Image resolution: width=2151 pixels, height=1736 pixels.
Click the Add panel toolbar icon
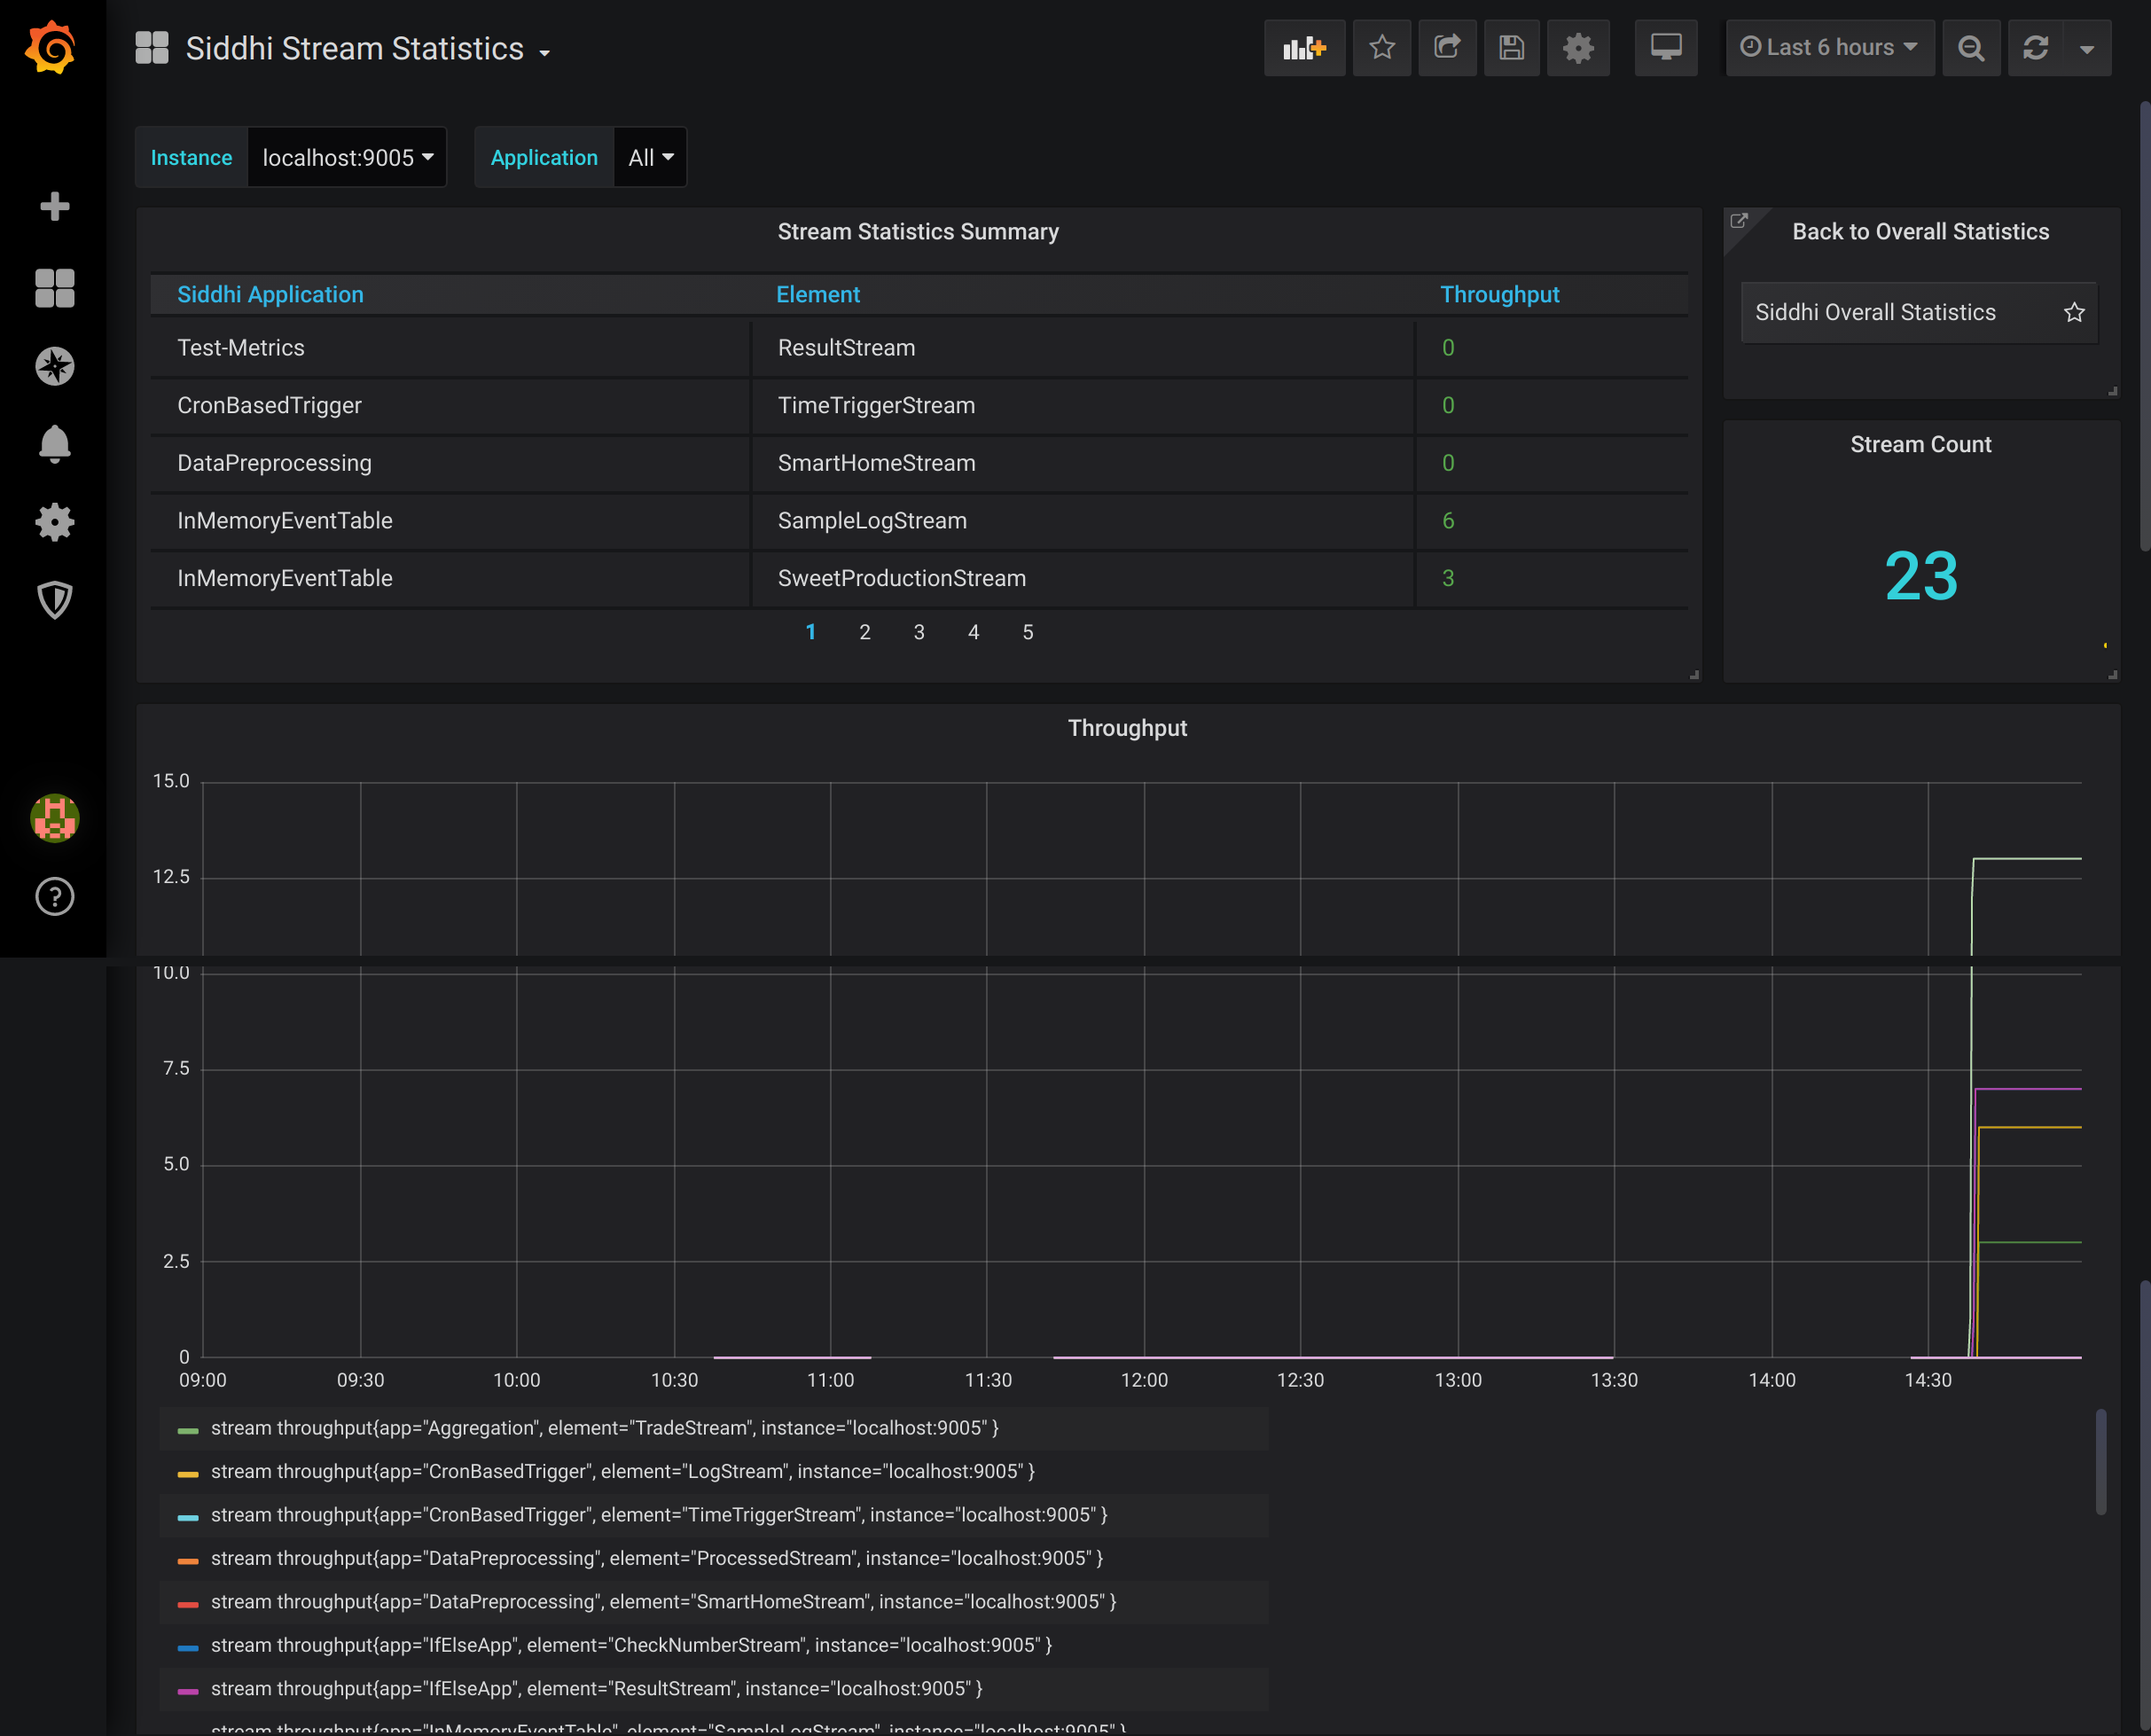[1304, 48]
